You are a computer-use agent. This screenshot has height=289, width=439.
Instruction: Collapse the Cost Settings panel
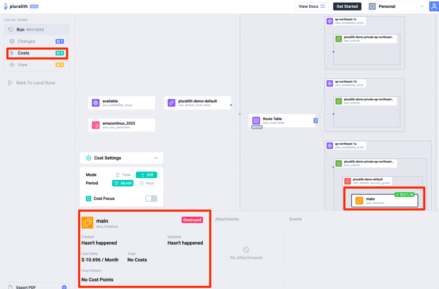pyautogui.click(x=156, y=158)
